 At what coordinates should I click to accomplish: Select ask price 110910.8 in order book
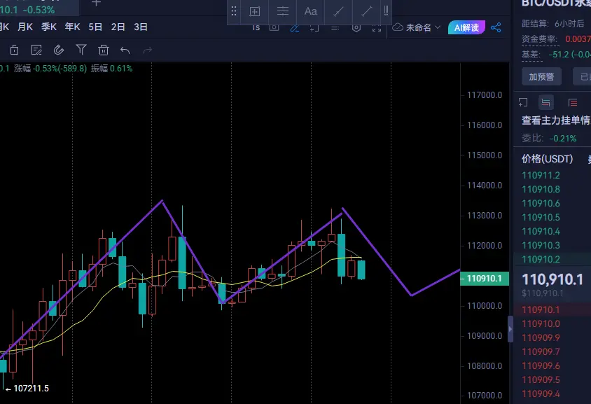(x=541, y=189)
